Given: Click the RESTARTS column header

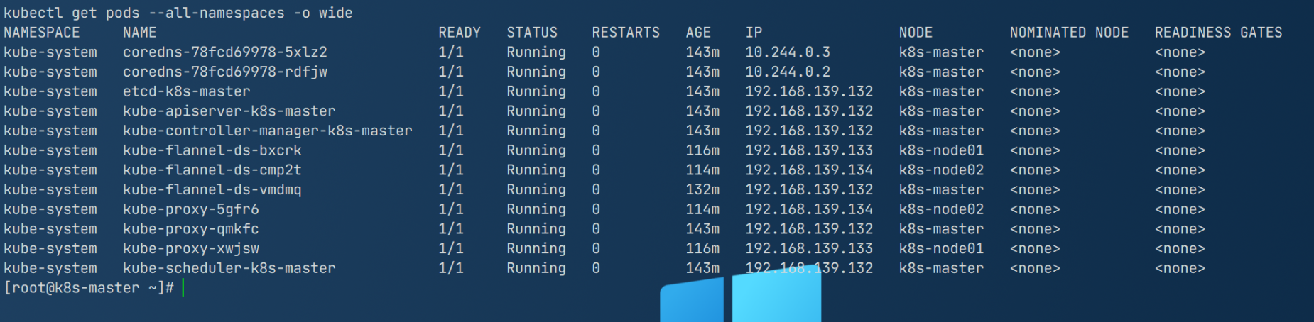Looking at the screenshot, I should tap(626, 33).
